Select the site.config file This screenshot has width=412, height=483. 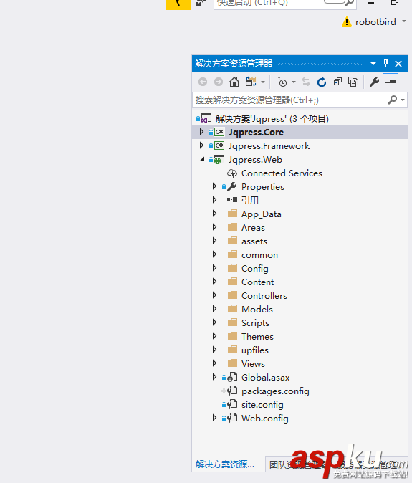click(x=262, y=405)
